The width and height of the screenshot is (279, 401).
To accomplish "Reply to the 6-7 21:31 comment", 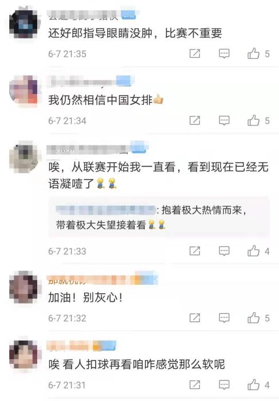I will pos(224,385).
